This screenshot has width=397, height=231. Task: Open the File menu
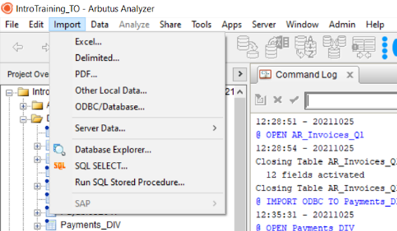point(12,25)
